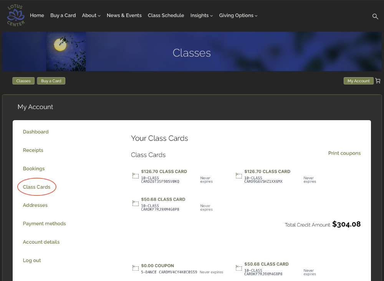Click the Lotus Center logo
384x281 pixels.
tap(16, 16)
